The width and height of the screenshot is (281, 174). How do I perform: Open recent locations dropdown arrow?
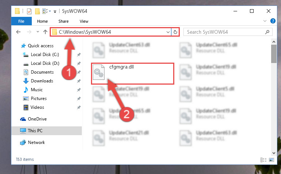(x=38, y=32)
